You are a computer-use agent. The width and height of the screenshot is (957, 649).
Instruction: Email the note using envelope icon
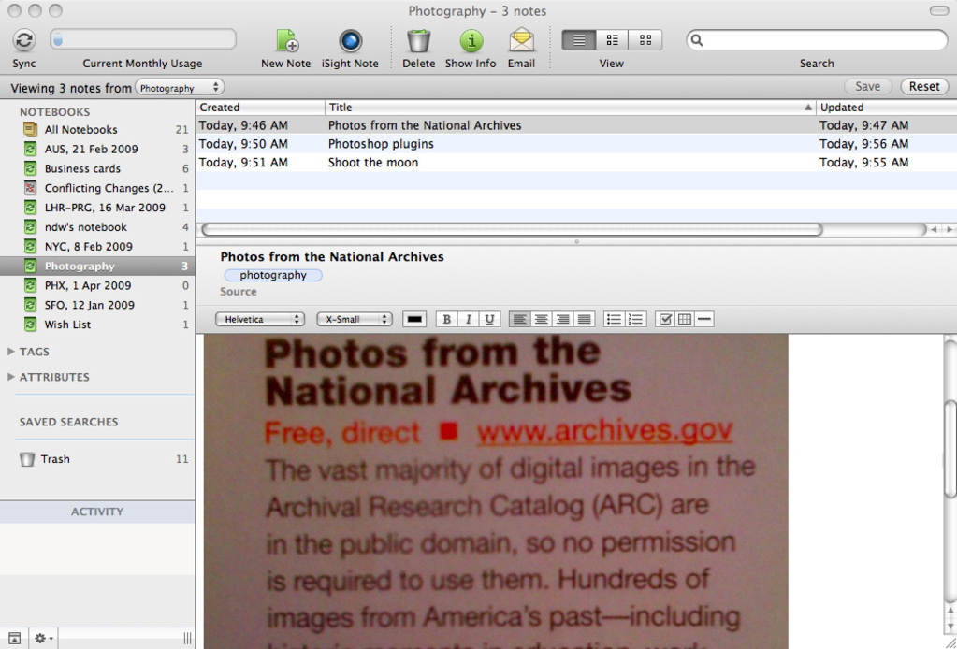coord(521,41)
